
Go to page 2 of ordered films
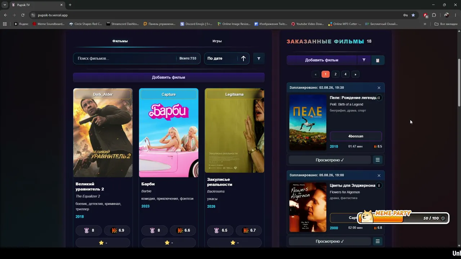(x=335, y=74)
